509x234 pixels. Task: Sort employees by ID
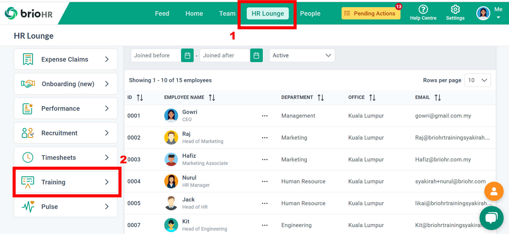[139, 97]
